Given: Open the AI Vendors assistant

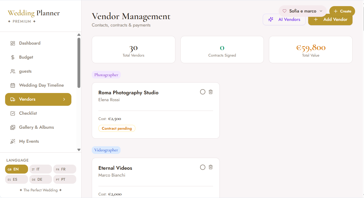Looking at the screenshot, I should click(284, 20).
